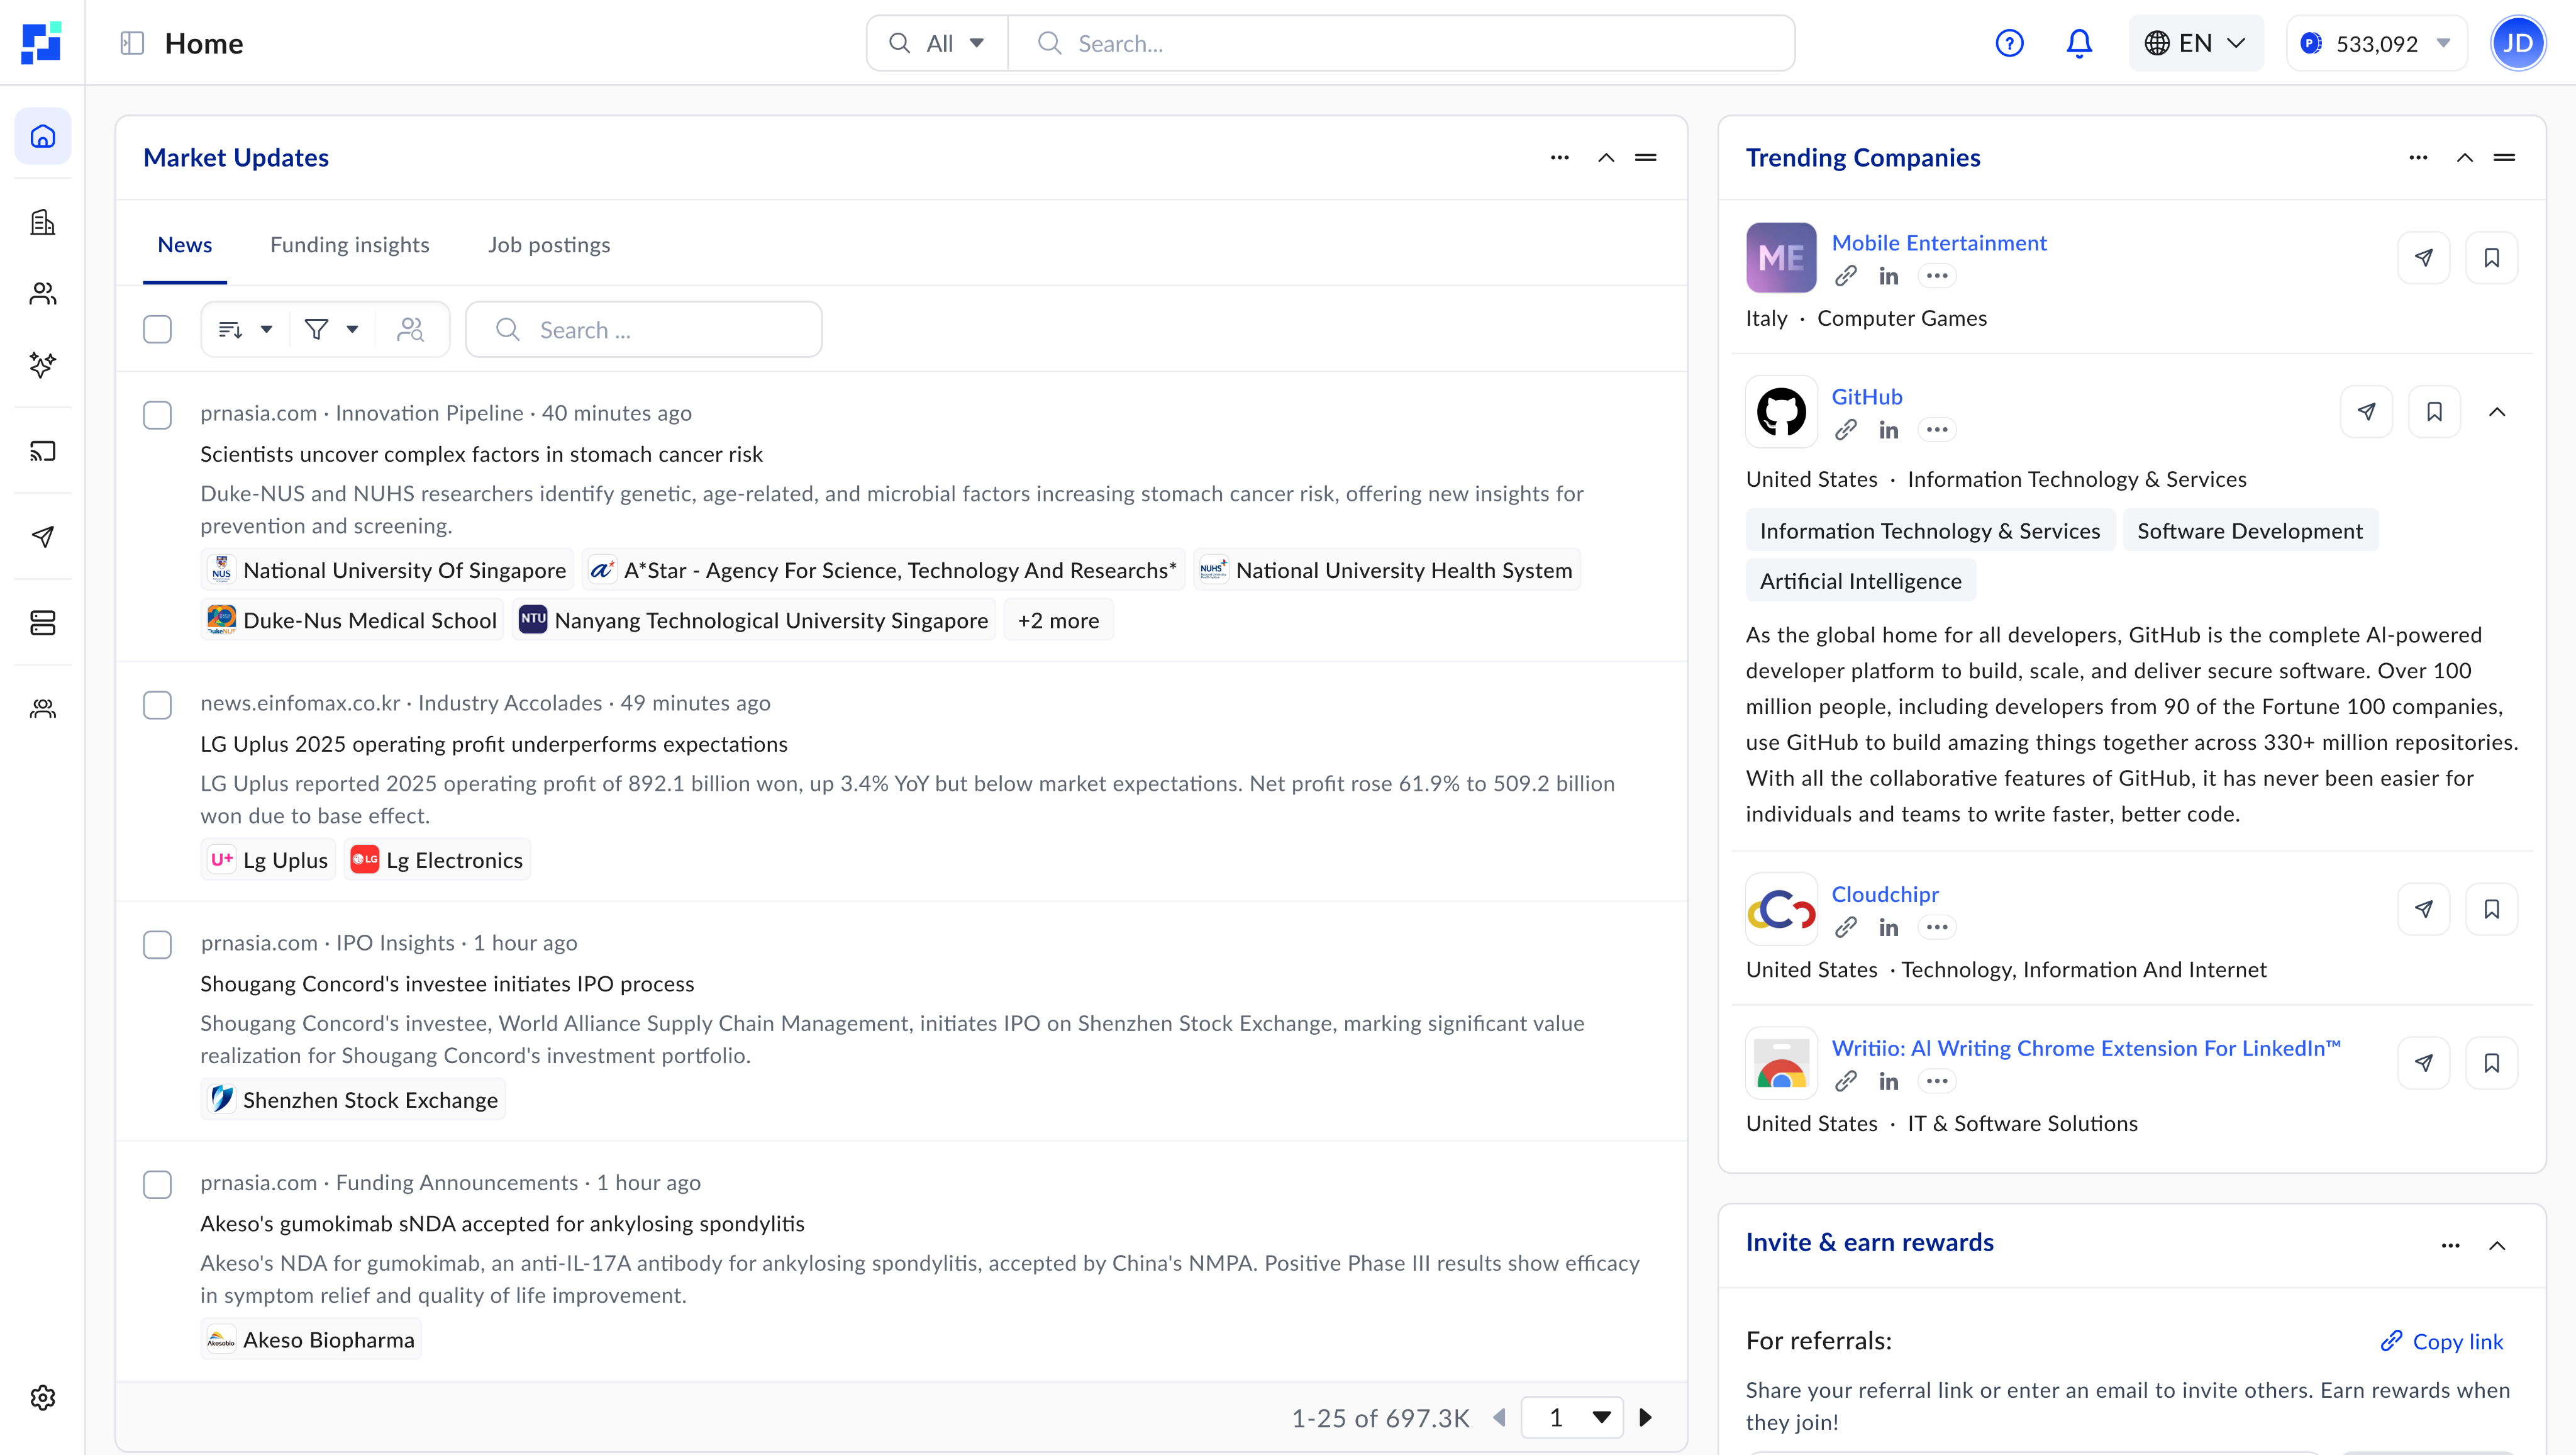Select the Contacts icon in the left sidebar

pyautogui.click(x=42, y=293)
